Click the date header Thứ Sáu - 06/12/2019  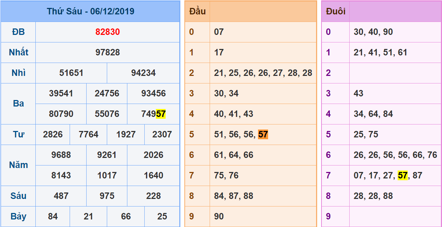(90, 11)
